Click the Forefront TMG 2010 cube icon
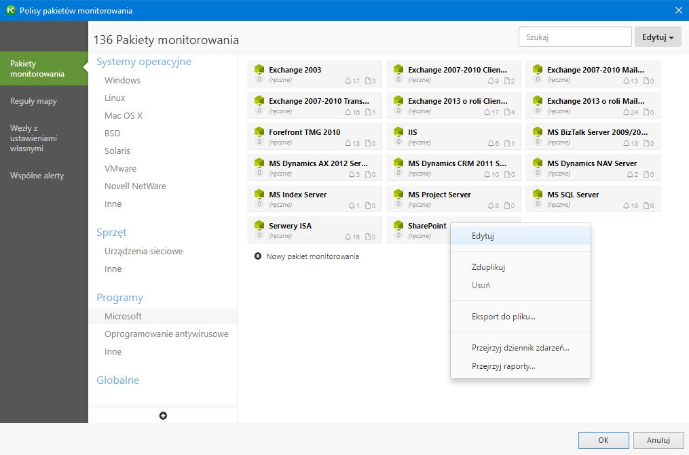 [x=259, y=132]
